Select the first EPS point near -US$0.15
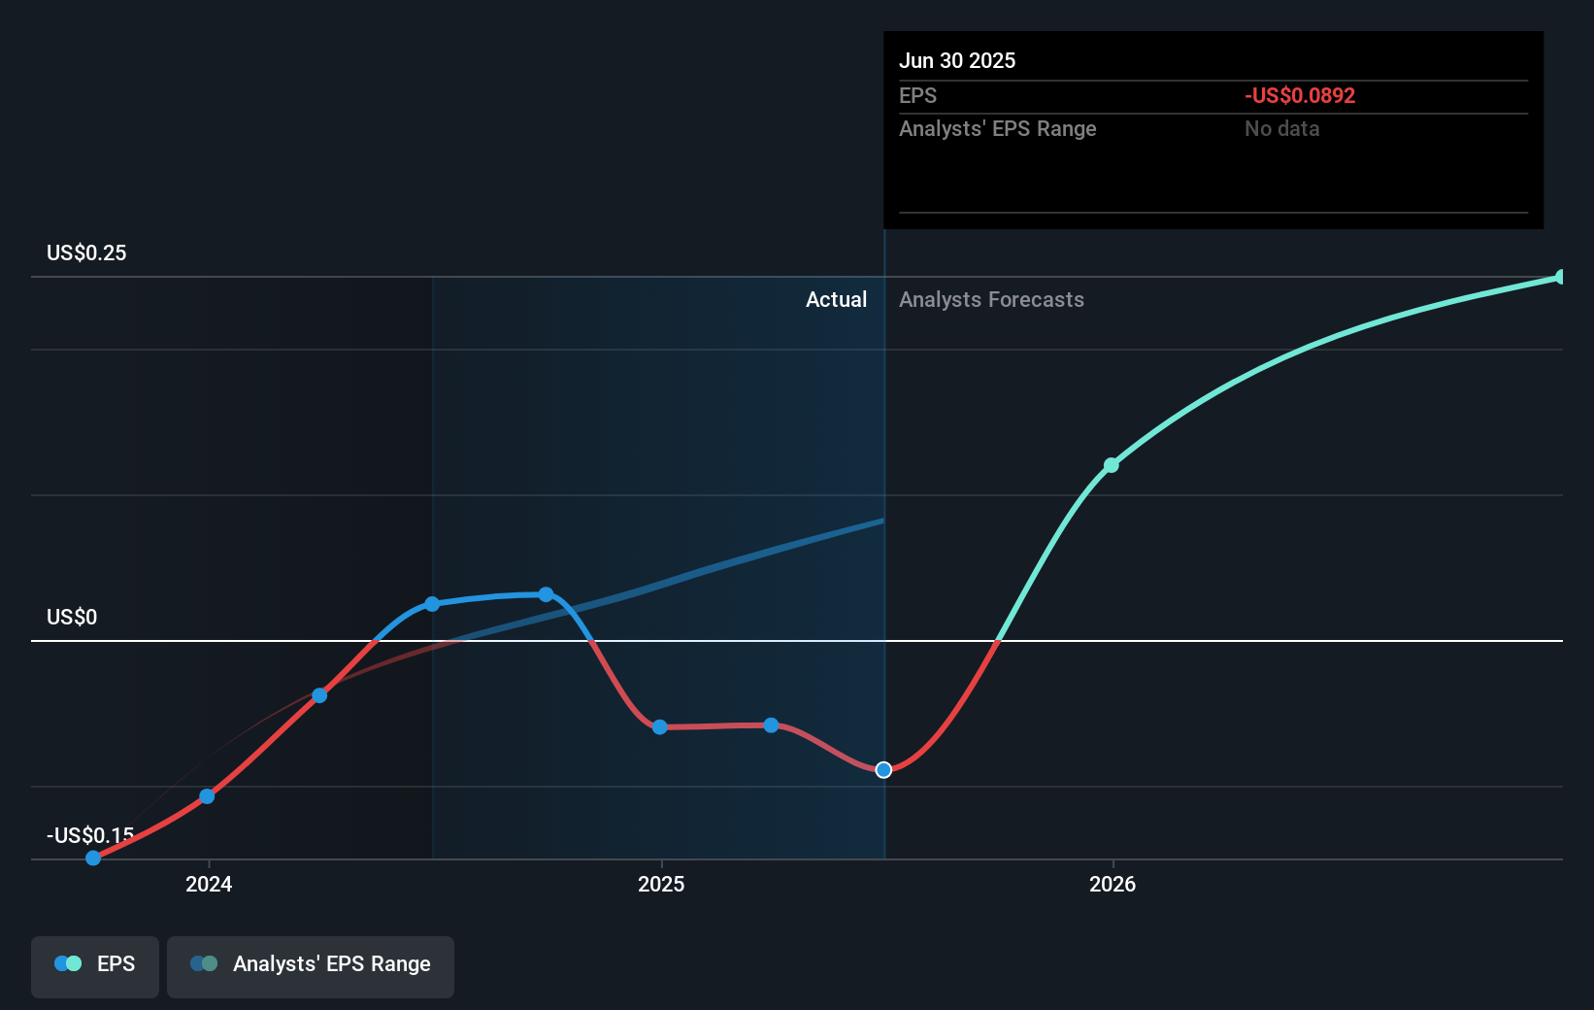The height and width of the screenshot is (1010, 1594). [93, 858]
